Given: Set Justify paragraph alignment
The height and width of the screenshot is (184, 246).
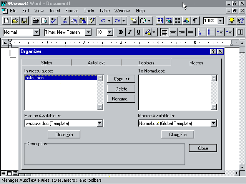Looking at the screenshot, I should tap(191, 32).
